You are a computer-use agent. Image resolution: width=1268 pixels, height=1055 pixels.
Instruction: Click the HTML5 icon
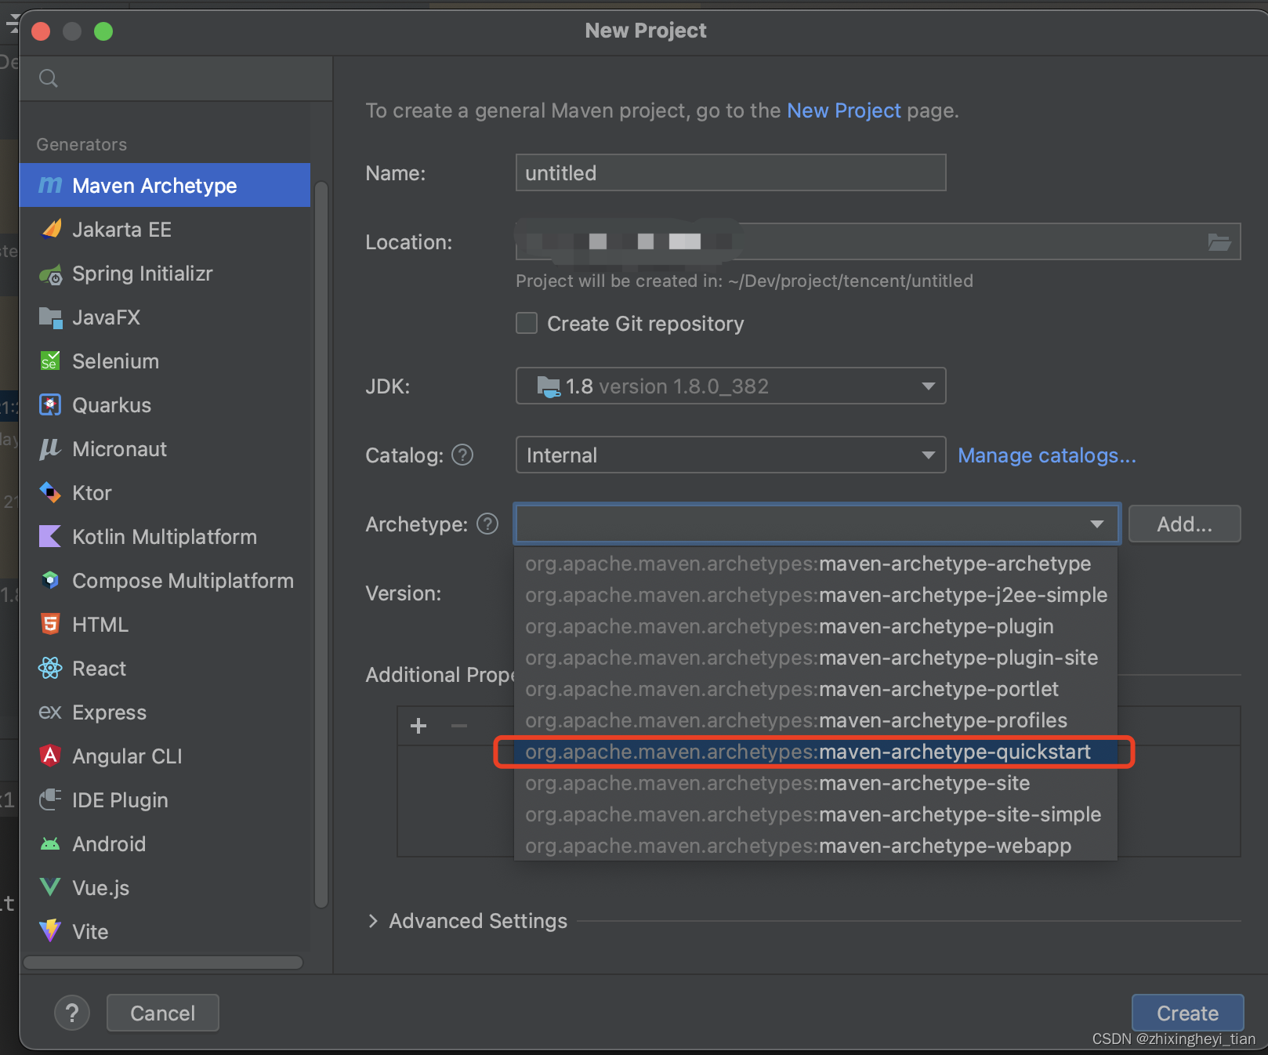pyautogui.click(x=50, y=625)
